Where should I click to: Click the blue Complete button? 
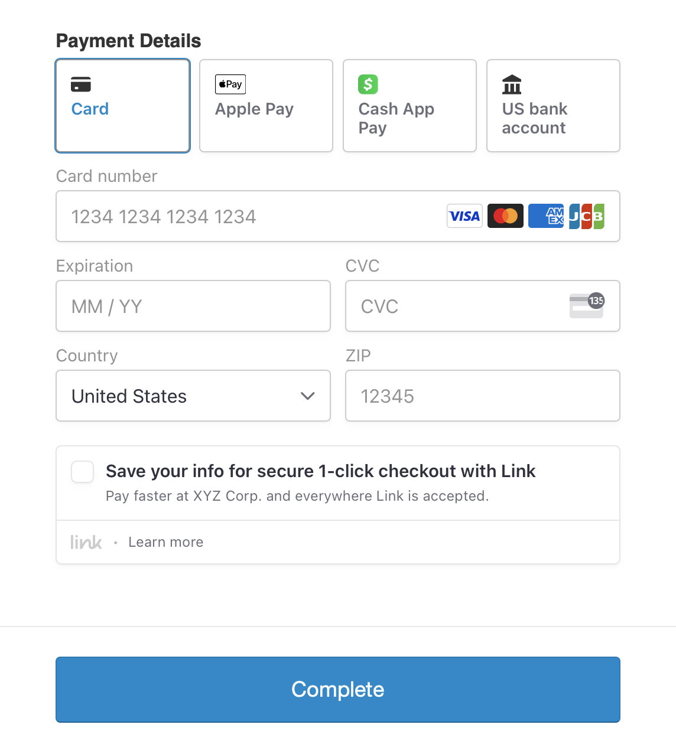point(338,690)
